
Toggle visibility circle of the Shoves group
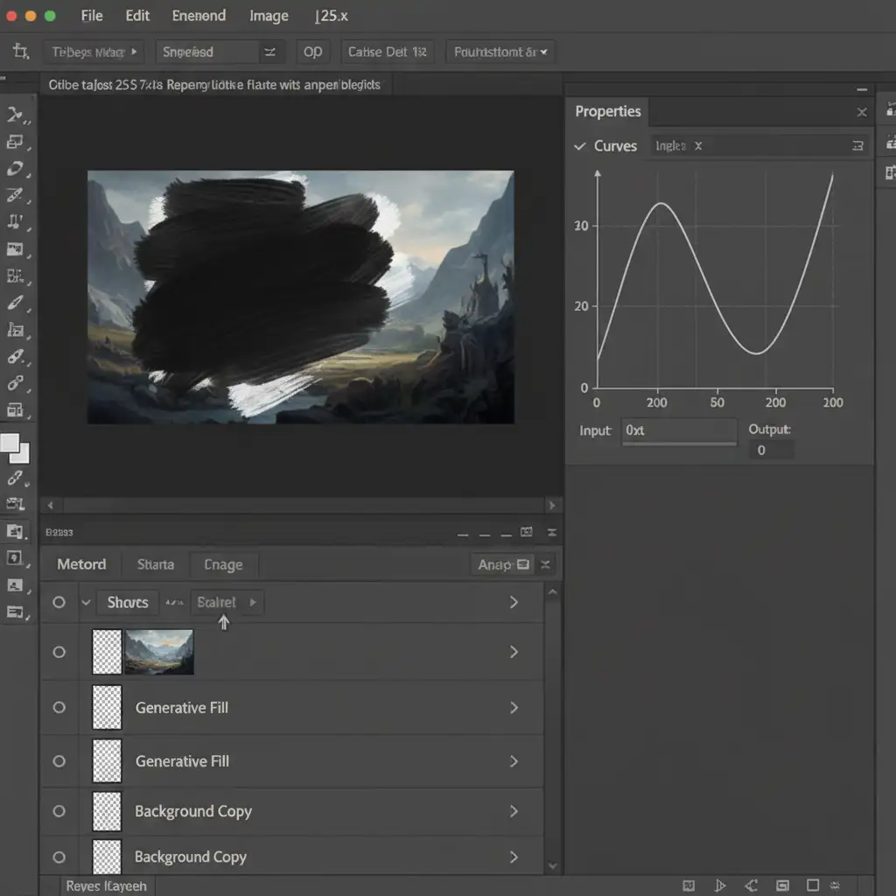coord(59,602)
